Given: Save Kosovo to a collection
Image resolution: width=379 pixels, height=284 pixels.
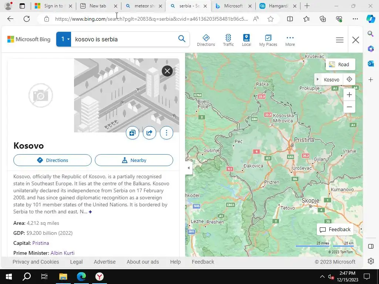Looking at the screenshot, I should coord(133,133).
